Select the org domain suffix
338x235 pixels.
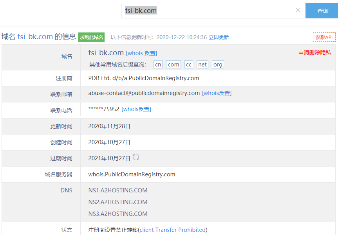[218, 65]
